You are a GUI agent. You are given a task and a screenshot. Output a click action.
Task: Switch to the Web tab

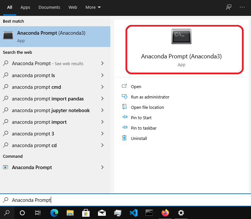[73, 7]
